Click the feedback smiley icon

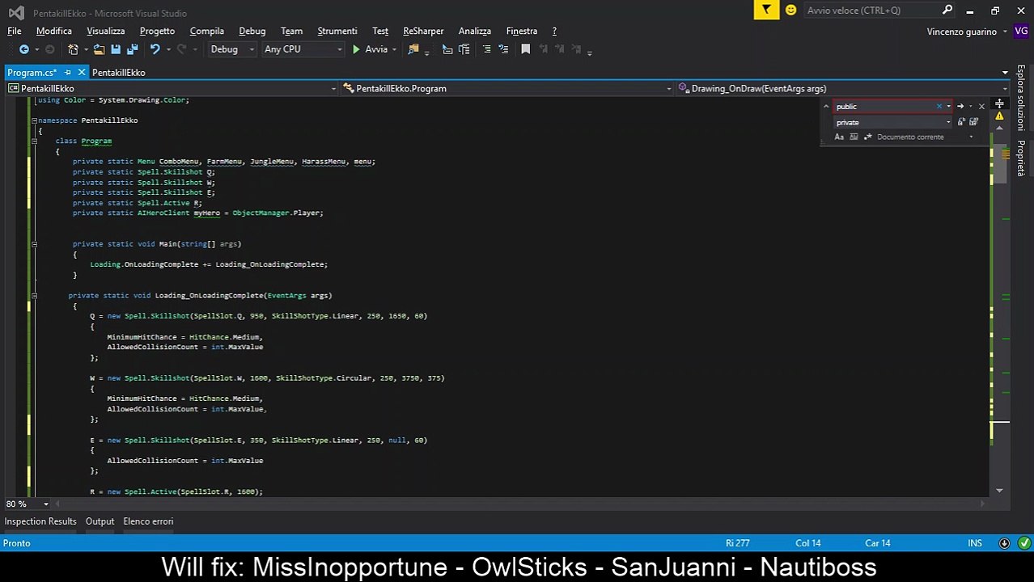tap(790, 10)
